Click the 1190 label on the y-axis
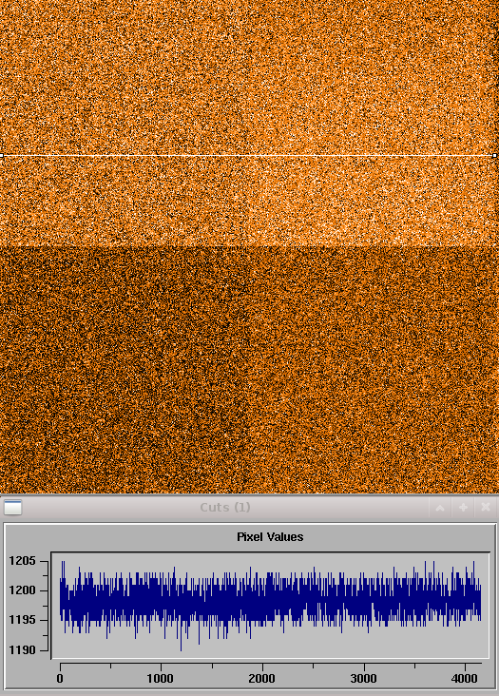The width and height of the screenshot is (499, 696). click(x=22, y=650)
